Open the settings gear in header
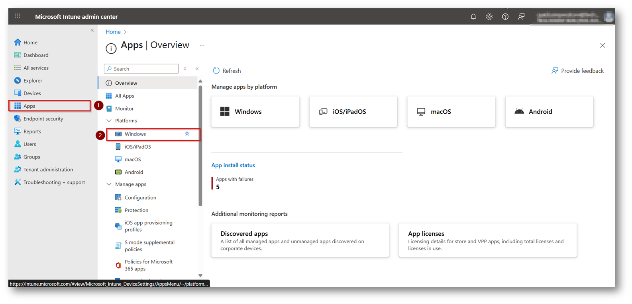Screen dimensions: 632x304 (x=489, y=17)
